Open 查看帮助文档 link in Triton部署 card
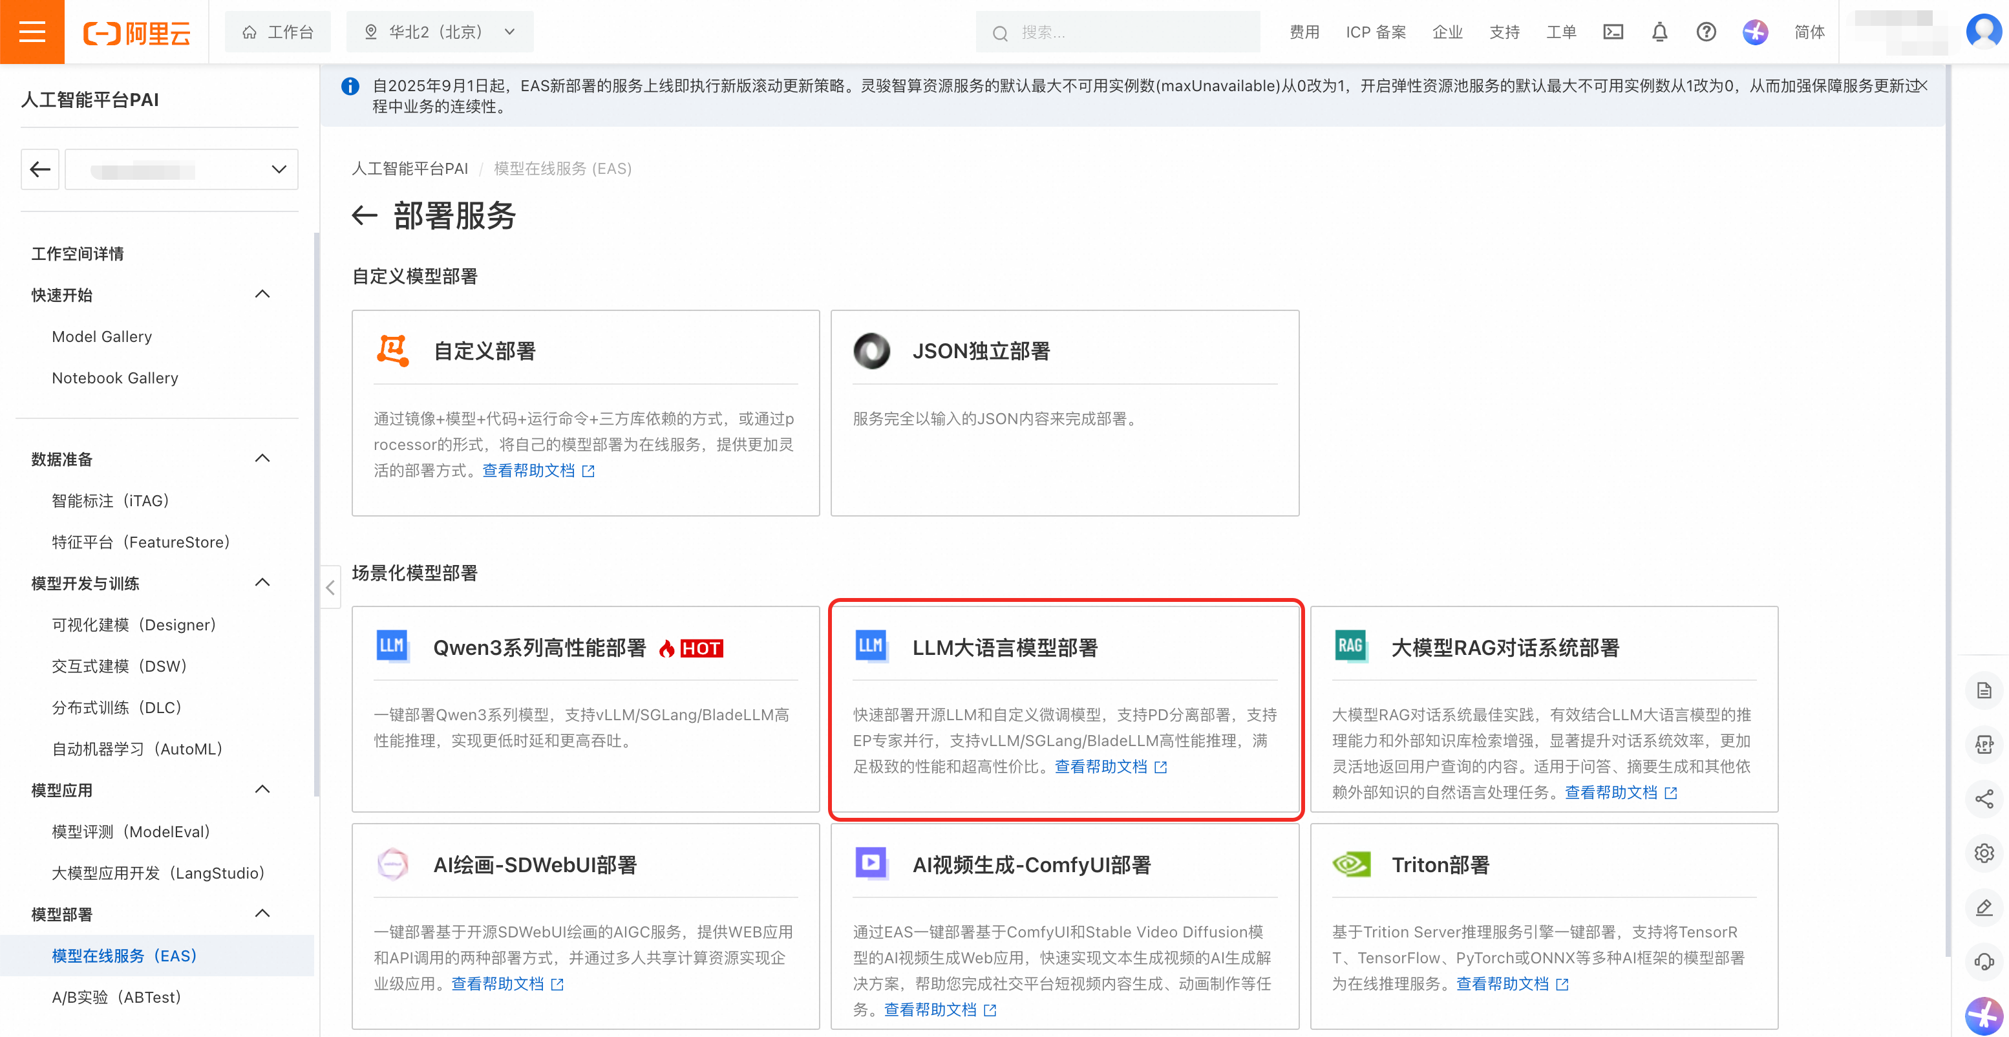This screenshot has height=1037, width=2009. click(x=1502, y=984)
